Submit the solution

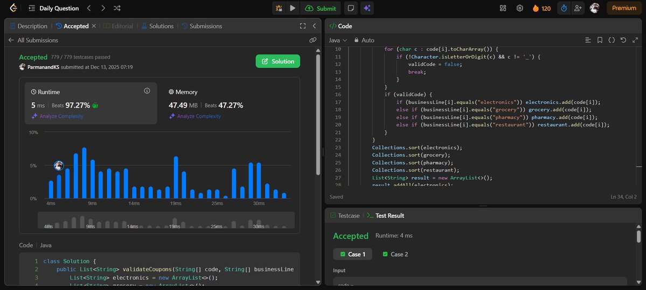[321, 8]
